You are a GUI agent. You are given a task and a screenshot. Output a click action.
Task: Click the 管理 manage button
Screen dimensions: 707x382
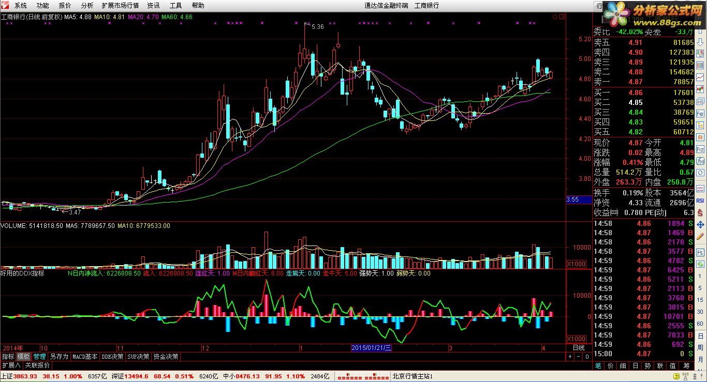[x=39, y=357]
